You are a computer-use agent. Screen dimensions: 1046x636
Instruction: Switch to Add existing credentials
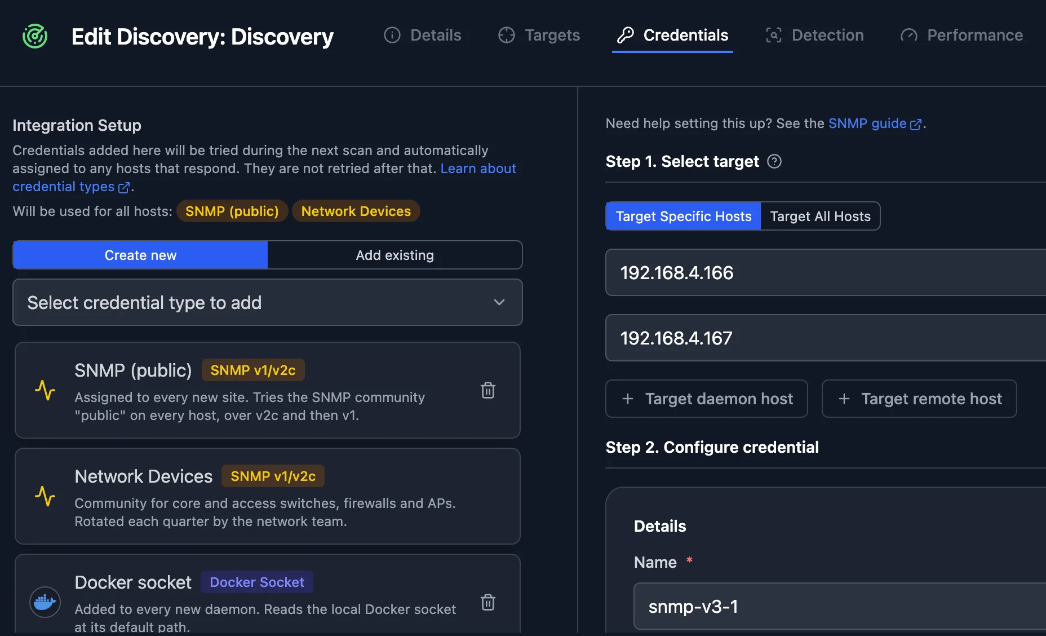(x=395, y=255)
